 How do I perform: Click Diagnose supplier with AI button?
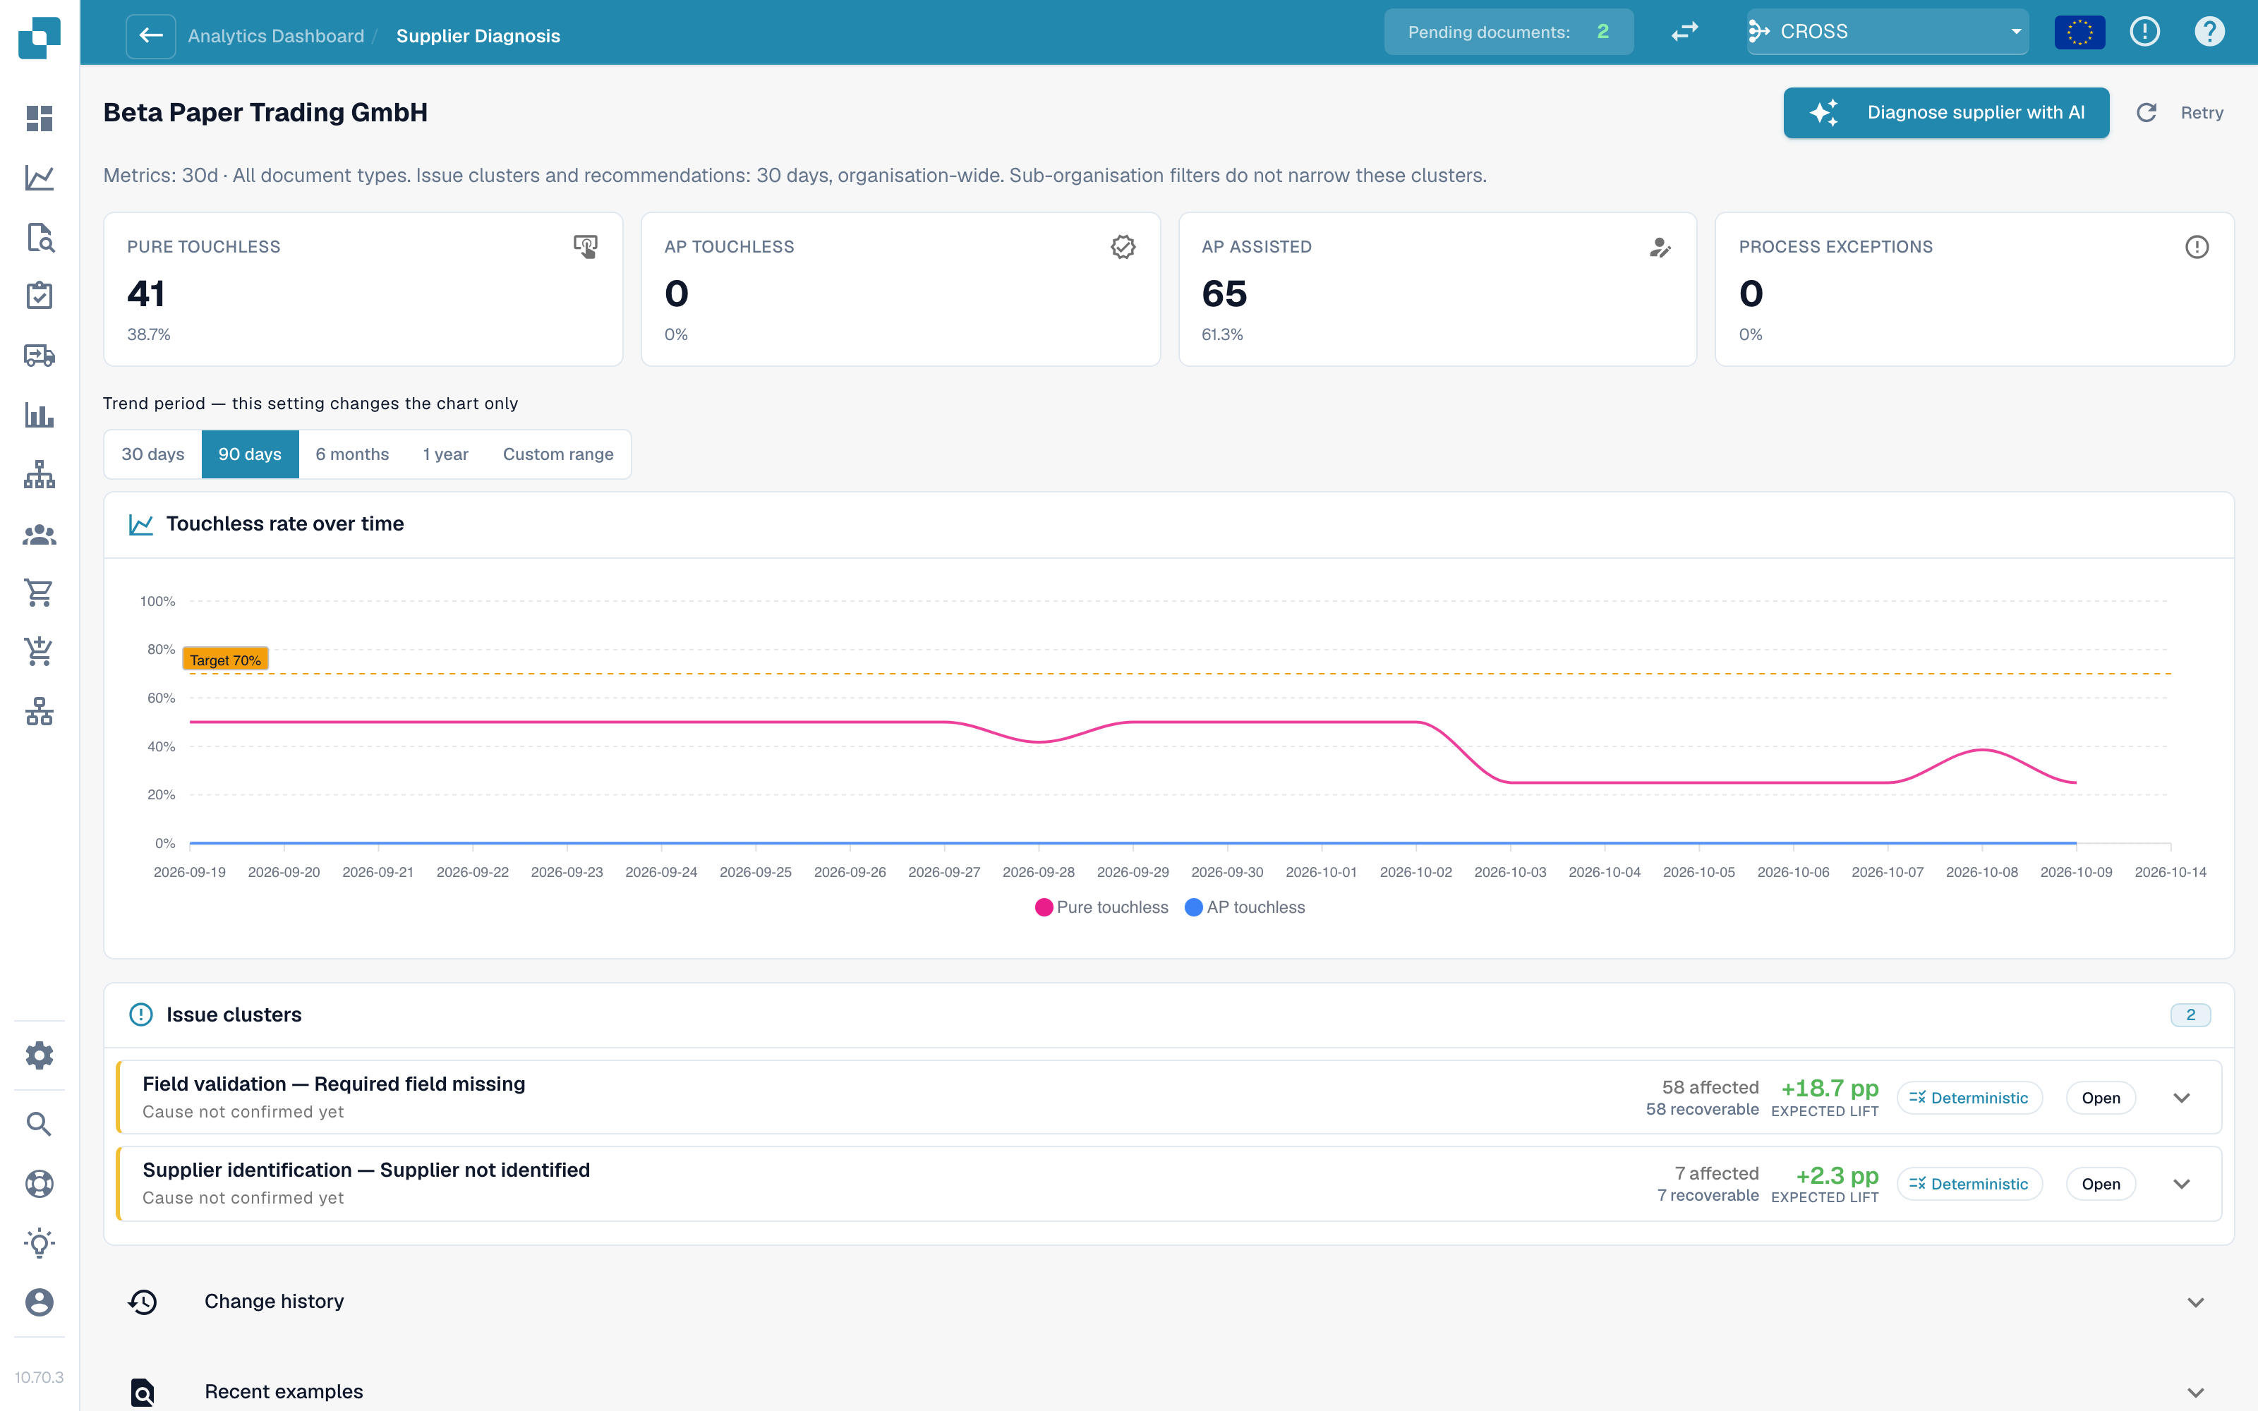(1946, 113)
